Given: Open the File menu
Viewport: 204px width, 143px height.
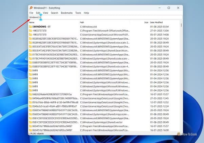Looking at the screenshot, I should (31, 13).
